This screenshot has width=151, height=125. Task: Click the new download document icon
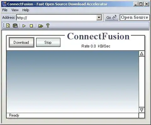(x=8, y=26)
